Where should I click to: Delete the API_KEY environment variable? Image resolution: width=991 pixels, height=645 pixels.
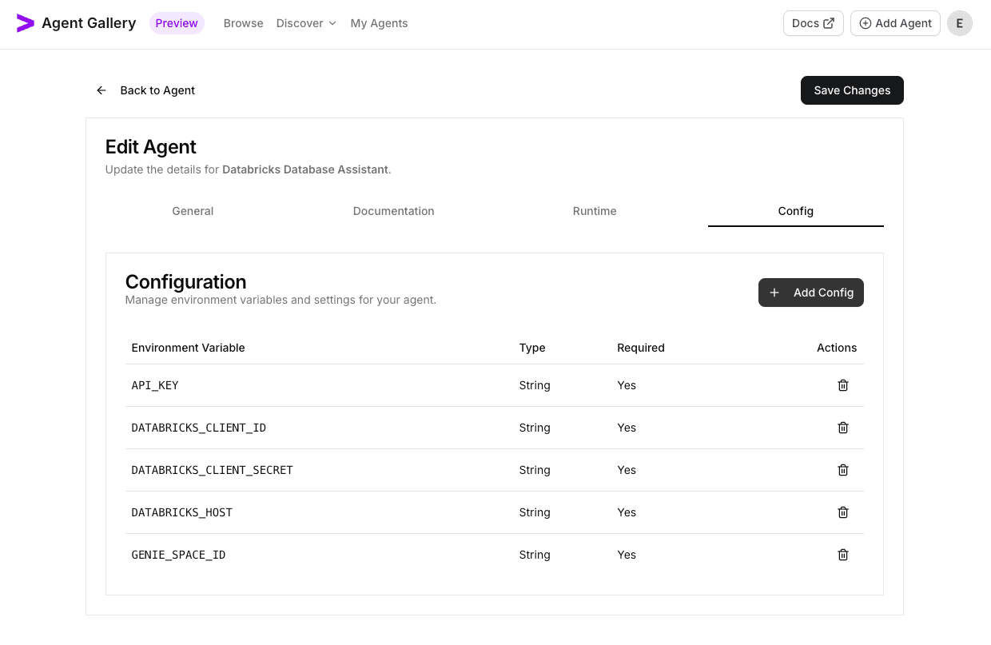tap(843, 385)
